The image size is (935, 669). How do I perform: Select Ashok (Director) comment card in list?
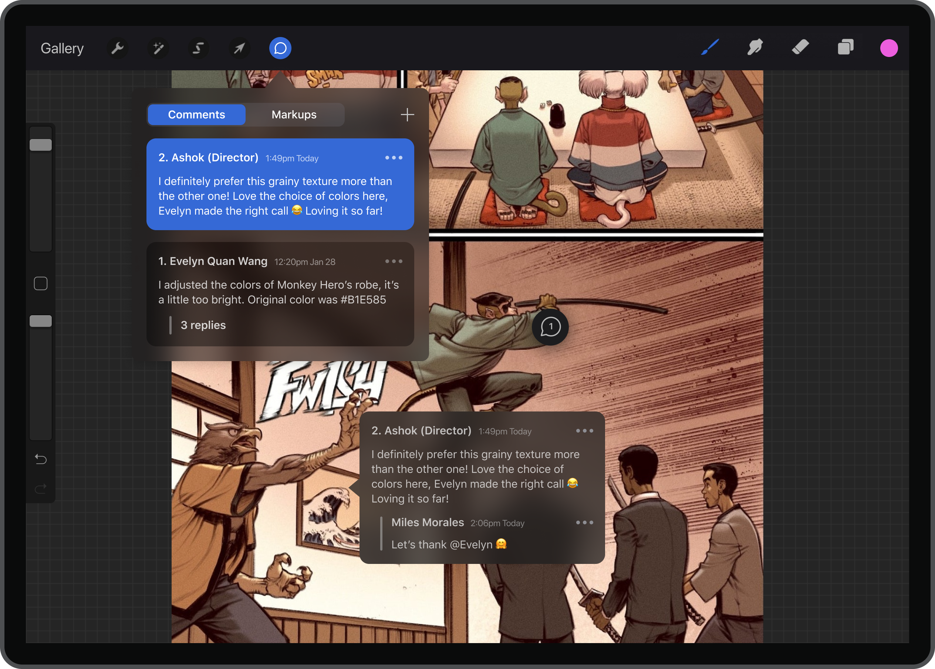click(x=280, y=184)
